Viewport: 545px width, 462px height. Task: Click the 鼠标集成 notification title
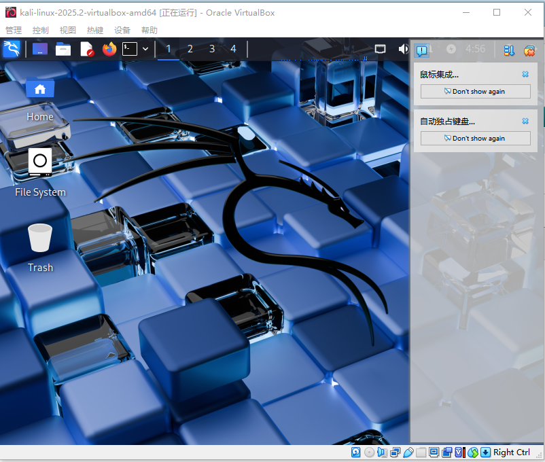(x=440, y=74)
